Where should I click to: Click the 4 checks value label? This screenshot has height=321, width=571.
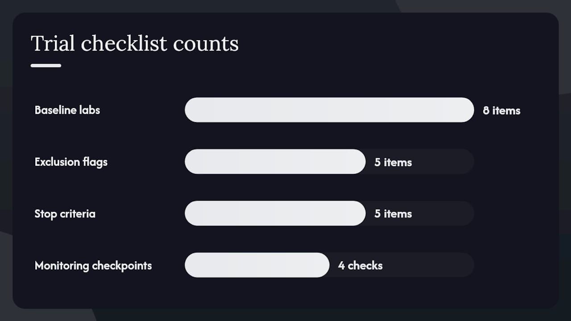[360, 266]
